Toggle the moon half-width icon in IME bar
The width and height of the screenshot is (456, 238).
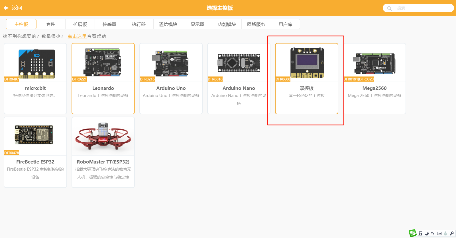click(x=427, y=233)
